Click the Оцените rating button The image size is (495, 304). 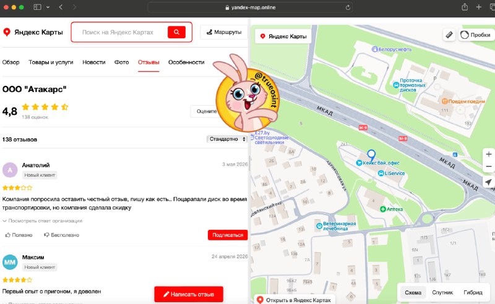(204, 111)
